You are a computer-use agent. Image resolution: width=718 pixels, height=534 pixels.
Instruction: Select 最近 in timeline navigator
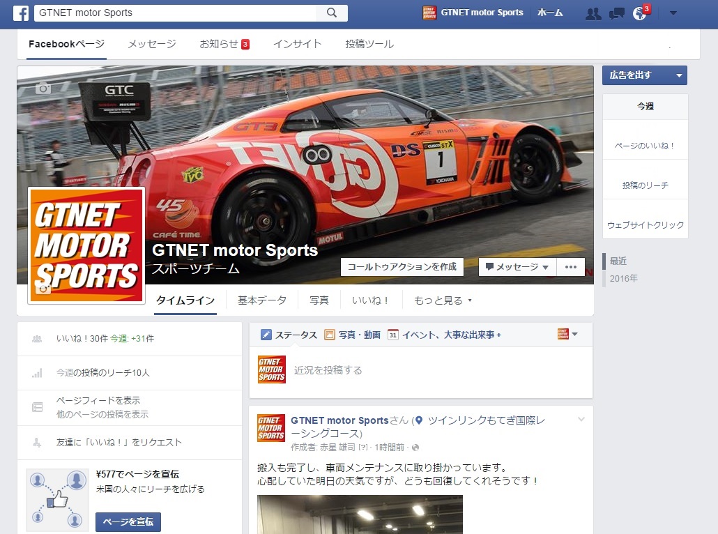click(x=618, y=261)
